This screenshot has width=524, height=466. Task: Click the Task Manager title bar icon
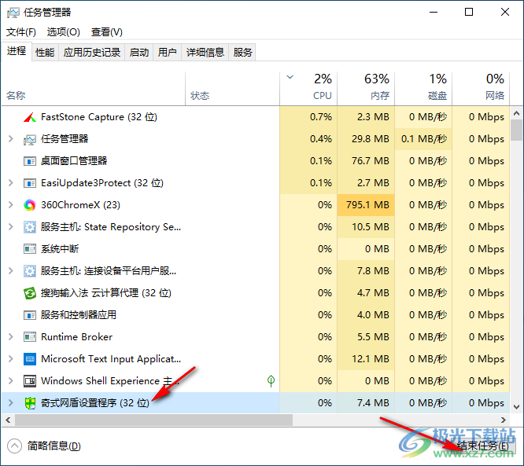tap(13, 13)
